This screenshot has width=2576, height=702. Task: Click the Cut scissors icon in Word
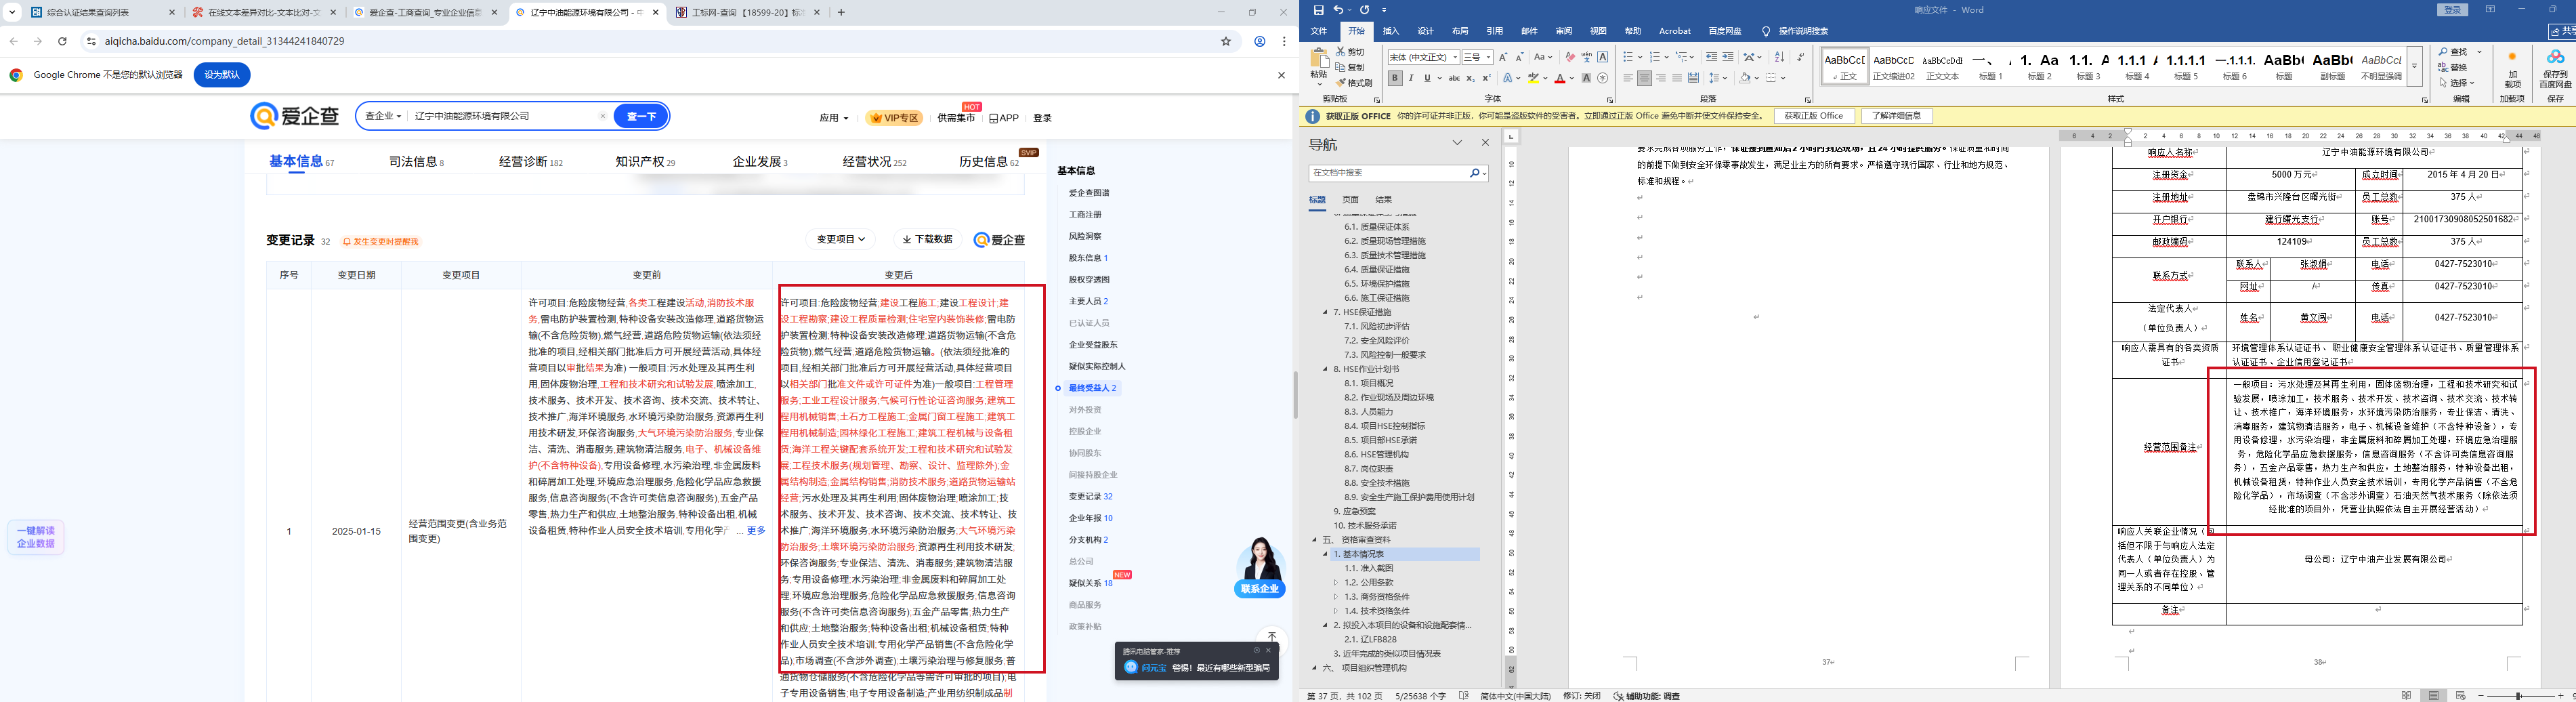point(1342,51)
